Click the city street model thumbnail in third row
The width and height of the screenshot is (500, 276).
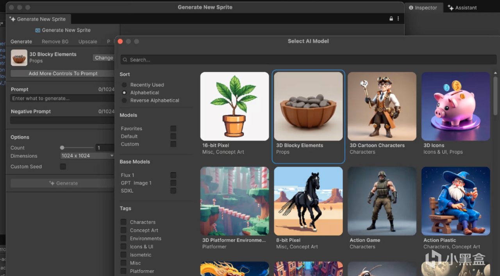point(308,269)
